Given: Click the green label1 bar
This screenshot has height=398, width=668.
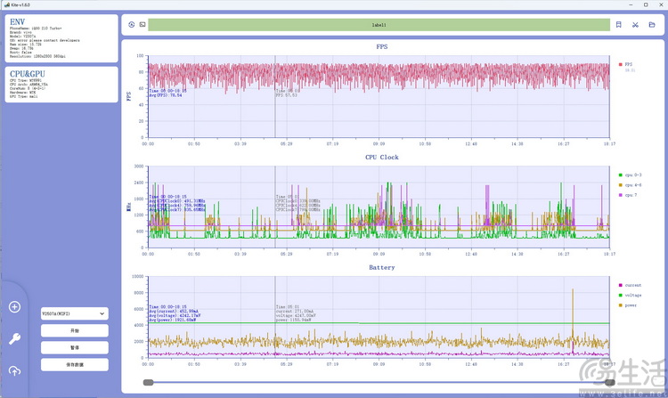Looking at the screenshot, I should point(379,25).
